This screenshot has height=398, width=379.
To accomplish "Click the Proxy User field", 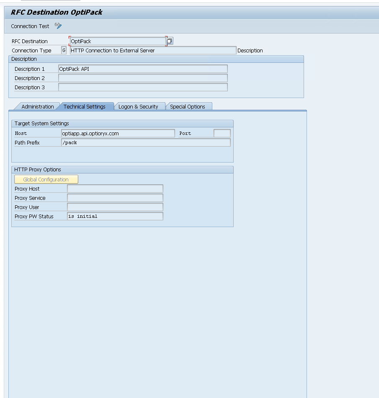I will [115, 207].
